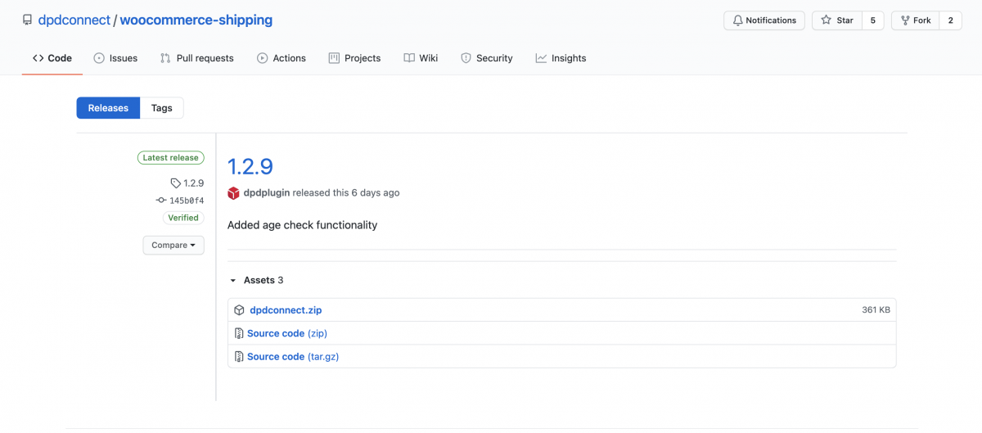The width and height of the screenshot is (982, 433).
Task: Click the repository book icon beside dpdconnect
Action: [x=28, y=20]
